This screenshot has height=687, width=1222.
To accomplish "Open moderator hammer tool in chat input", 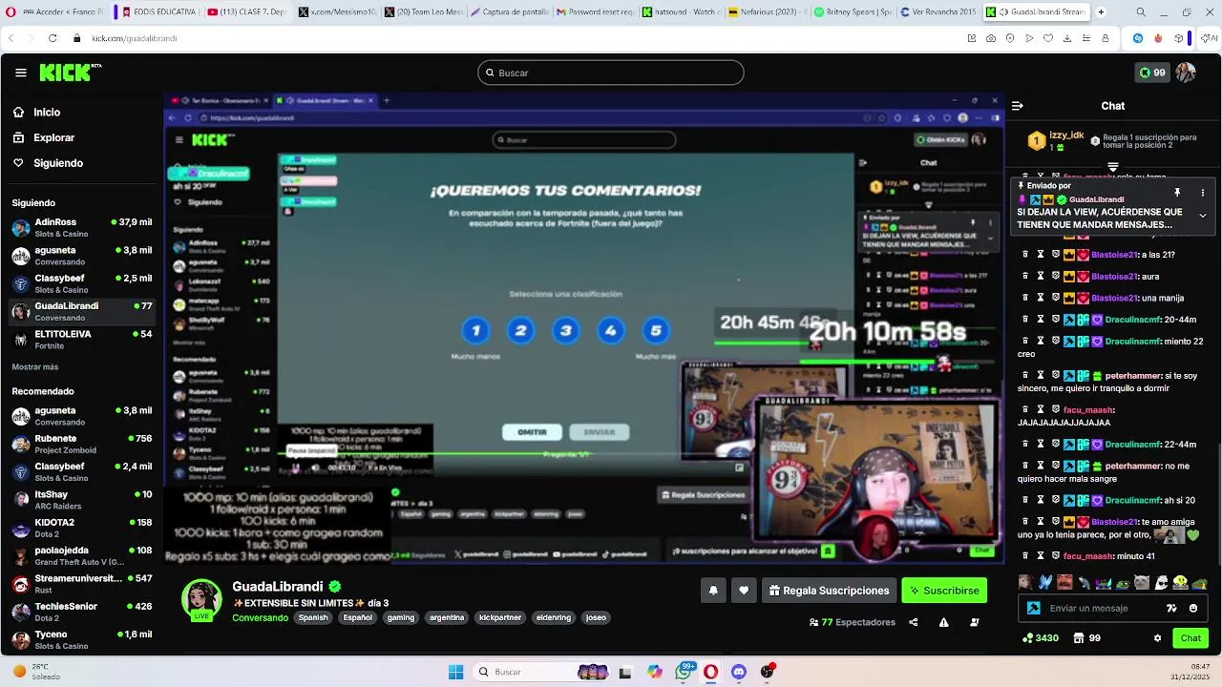I will pyautogui.click(x=1033, y=608).
